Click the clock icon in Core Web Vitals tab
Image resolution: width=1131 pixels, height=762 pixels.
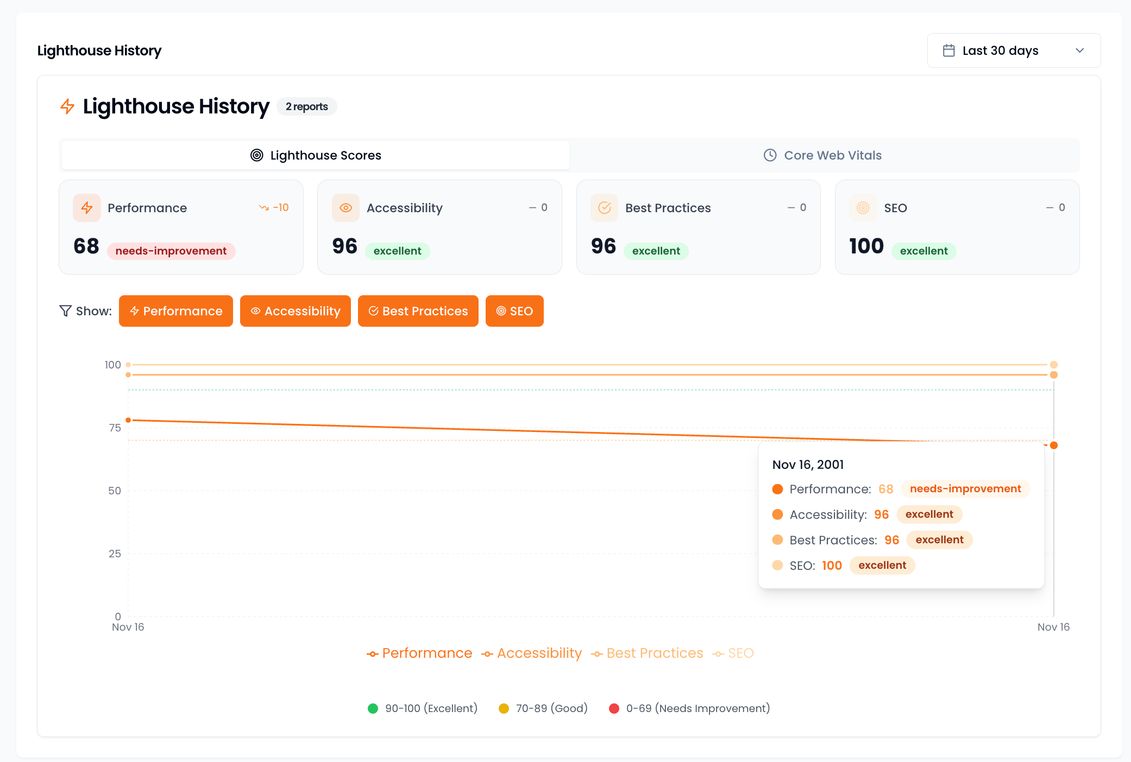click(x=770, y=155)
